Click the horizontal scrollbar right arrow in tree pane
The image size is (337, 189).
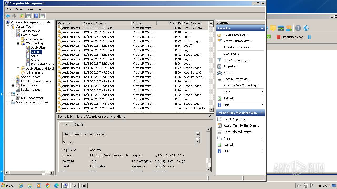coord(52,172)
